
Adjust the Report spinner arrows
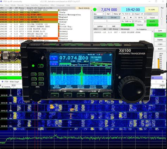coord(145,14)
